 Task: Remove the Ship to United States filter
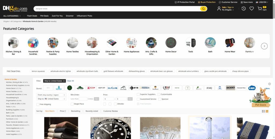(64, 81)
